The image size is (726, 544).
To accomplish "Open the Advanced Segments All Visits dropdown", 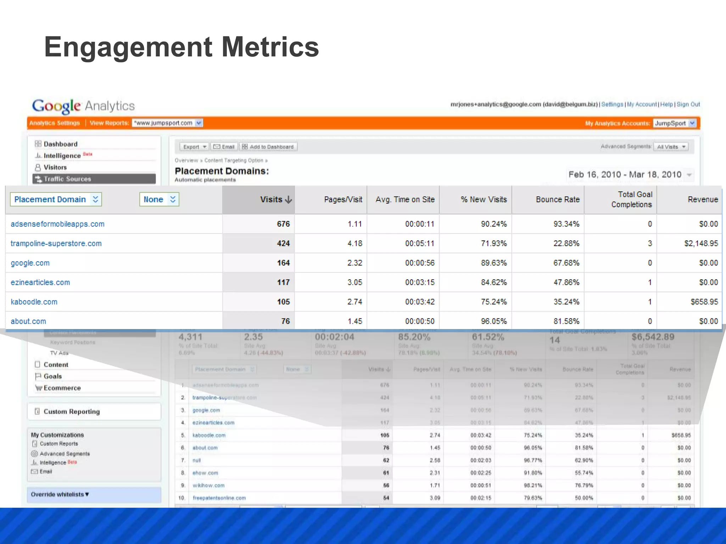I will 671,147.
